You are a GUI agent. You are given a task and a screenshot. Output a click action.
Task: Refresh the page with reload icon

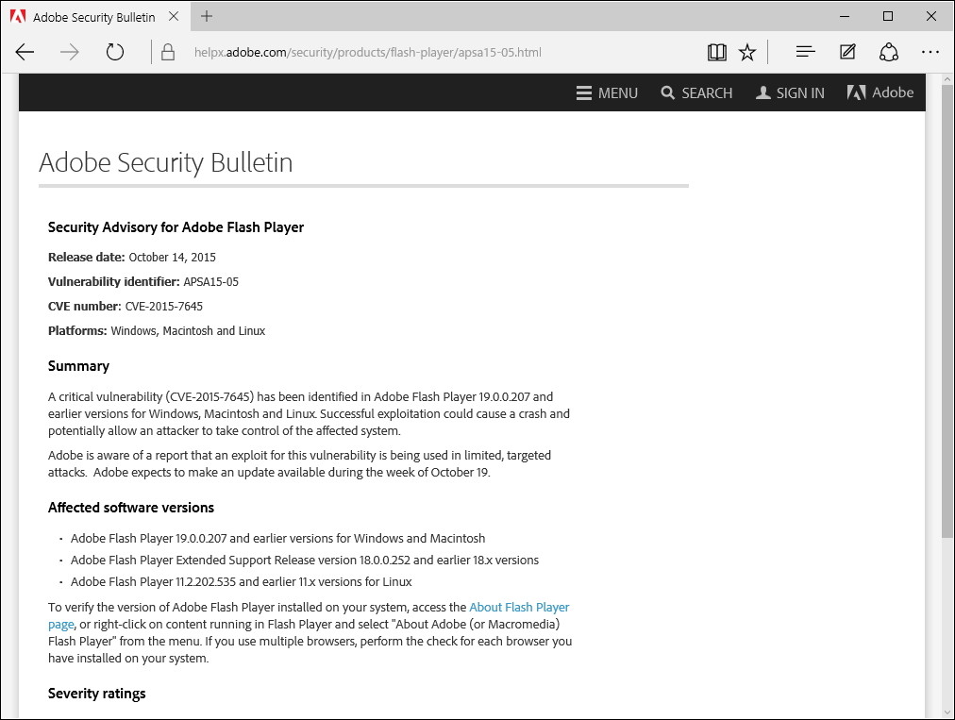click(115, 53)
